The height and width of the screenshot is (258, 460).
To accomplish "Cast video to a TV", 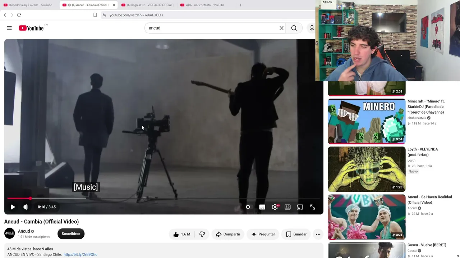I will click(x=300, y=207).
